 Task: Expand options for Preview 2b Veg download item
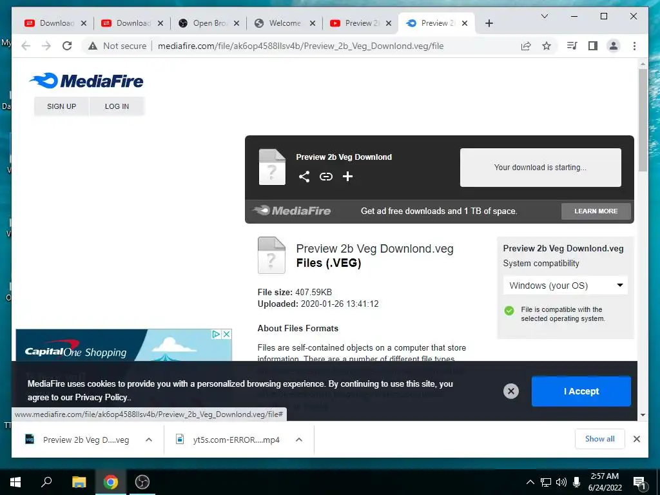(x=149, y=440)
